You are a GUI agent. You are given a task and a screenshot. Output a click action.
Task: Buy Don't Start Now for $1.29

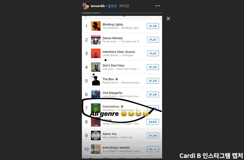(x=153, y=67)
